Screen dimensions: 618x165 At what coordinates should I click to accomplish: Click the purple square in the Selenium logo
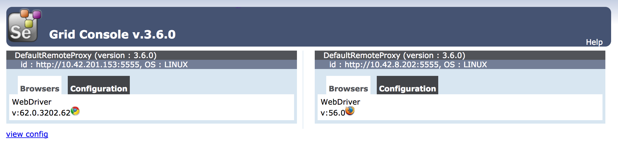(37, 14)
